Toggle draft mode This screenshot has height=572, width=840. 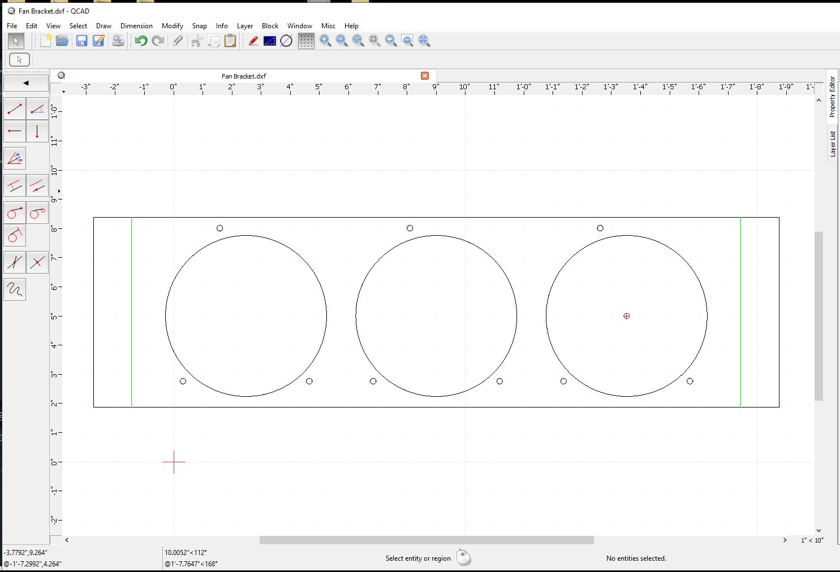click(x=270, y=41)
